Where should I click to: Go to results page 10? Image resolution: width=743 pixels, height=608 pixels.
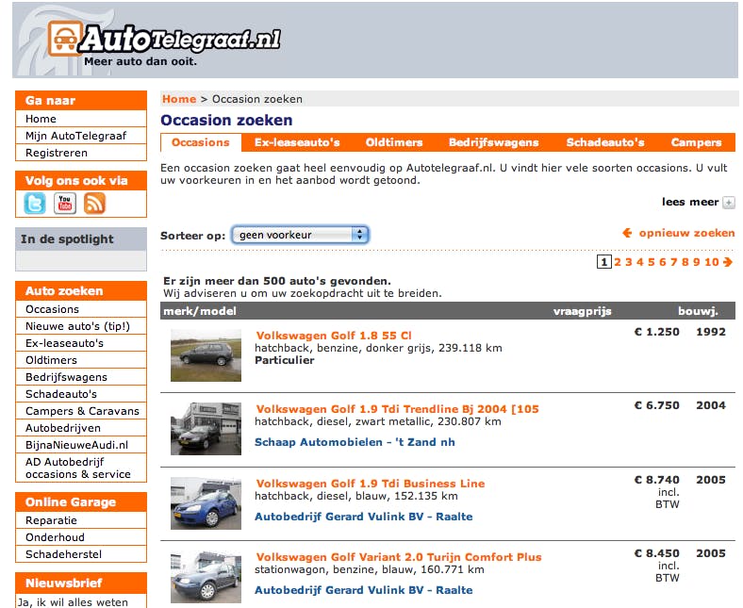coord(712,262)
